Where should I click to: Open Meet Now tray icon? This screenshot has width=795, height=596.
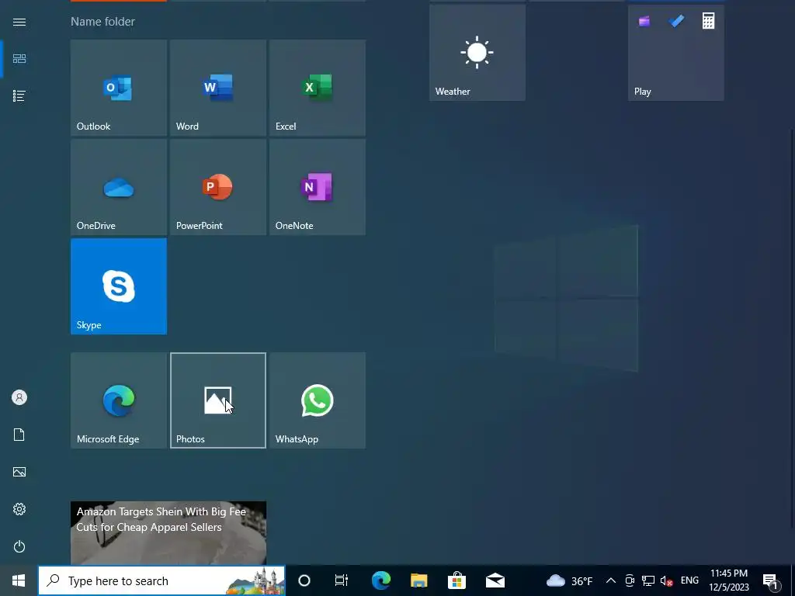pos(630,580)
